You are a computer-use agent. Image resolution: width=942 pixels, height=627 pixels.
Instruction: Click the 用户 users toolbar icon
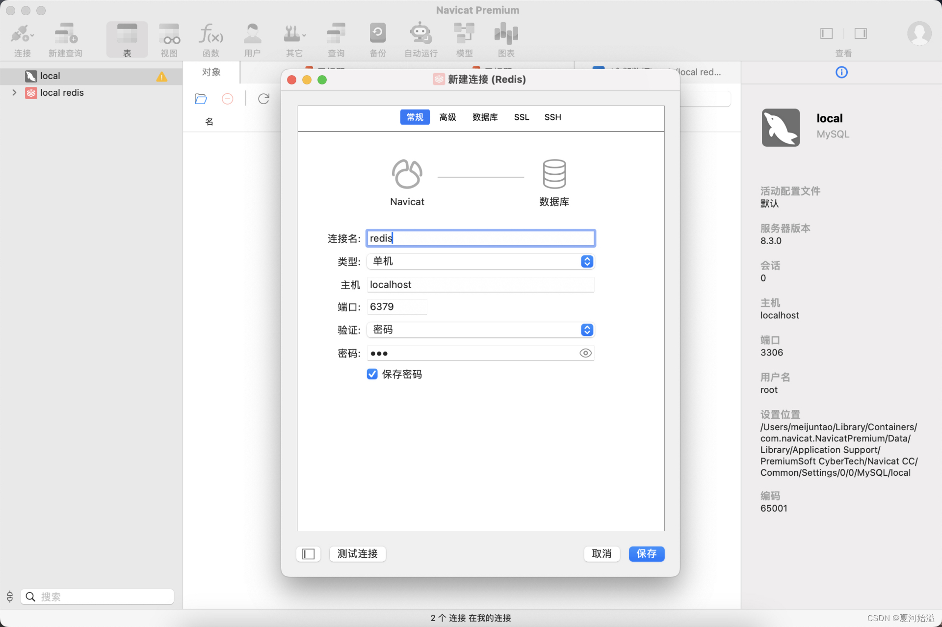pos(253,40)
